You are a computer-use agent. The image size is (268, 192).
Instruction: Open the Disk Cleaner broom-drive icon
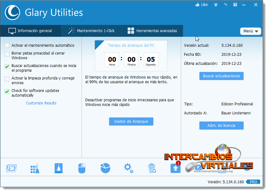pyautogui.click(x=58, y=168)
